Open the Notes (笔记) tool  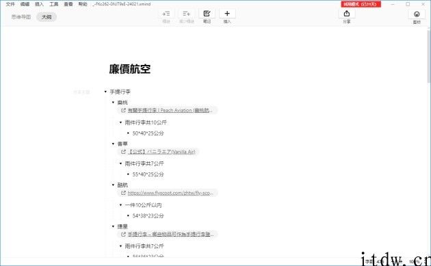[x=207, y=14]
